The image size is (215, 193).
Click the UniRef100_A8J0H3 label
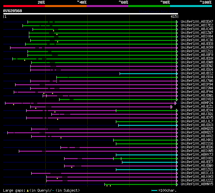(x=197, y=177)
